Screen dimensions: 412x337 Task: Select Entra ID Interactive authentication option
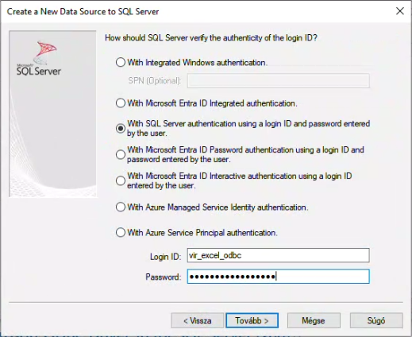[121, 180]
